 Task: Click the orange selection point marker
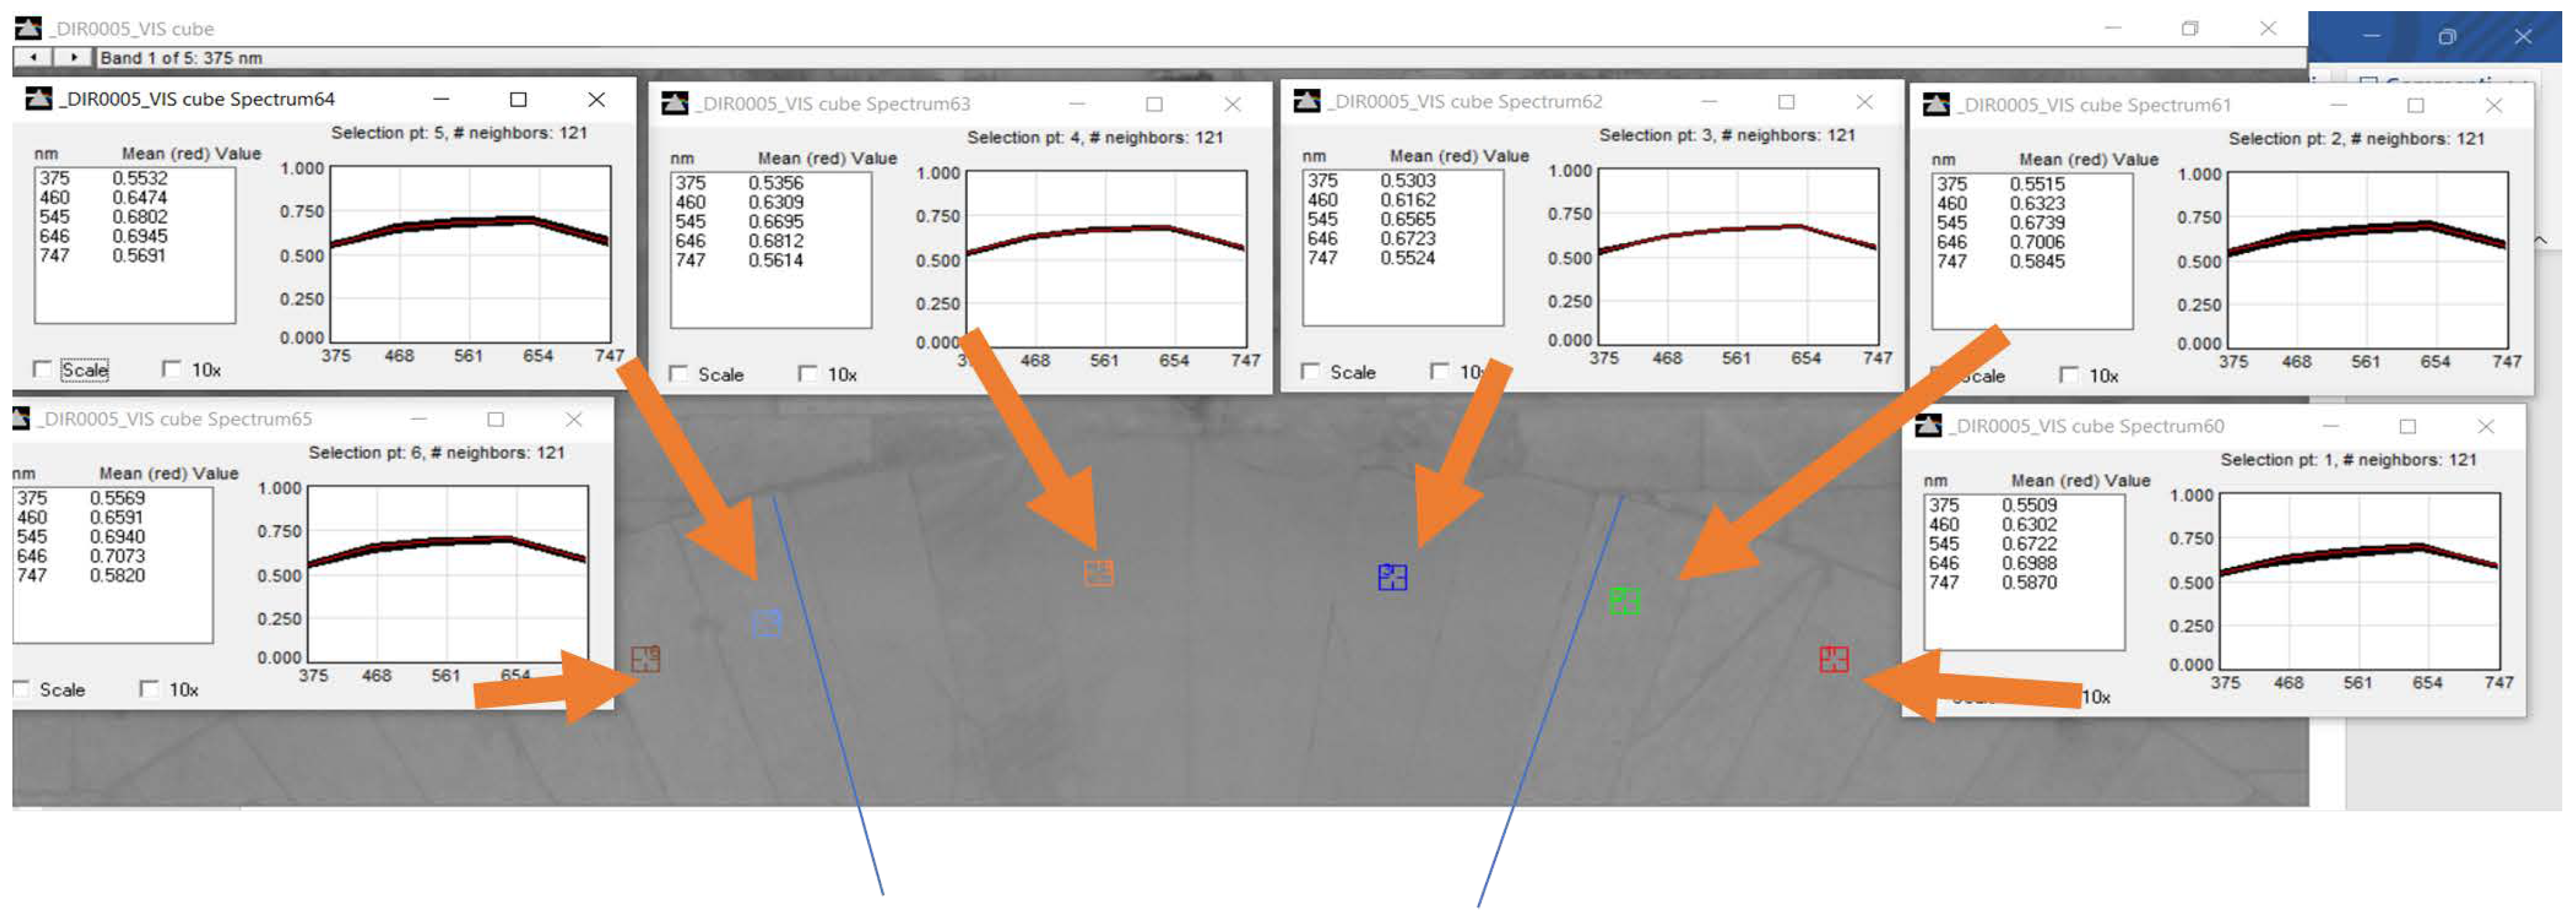coord(1098,573)
